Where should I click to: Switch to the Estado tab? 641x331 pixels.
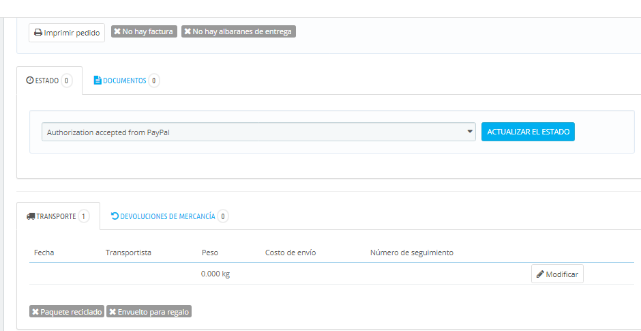pyautogui.click(x=50, y=81)
